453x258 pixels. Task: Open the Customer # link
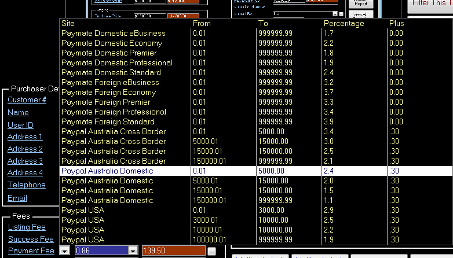[27, 100]
